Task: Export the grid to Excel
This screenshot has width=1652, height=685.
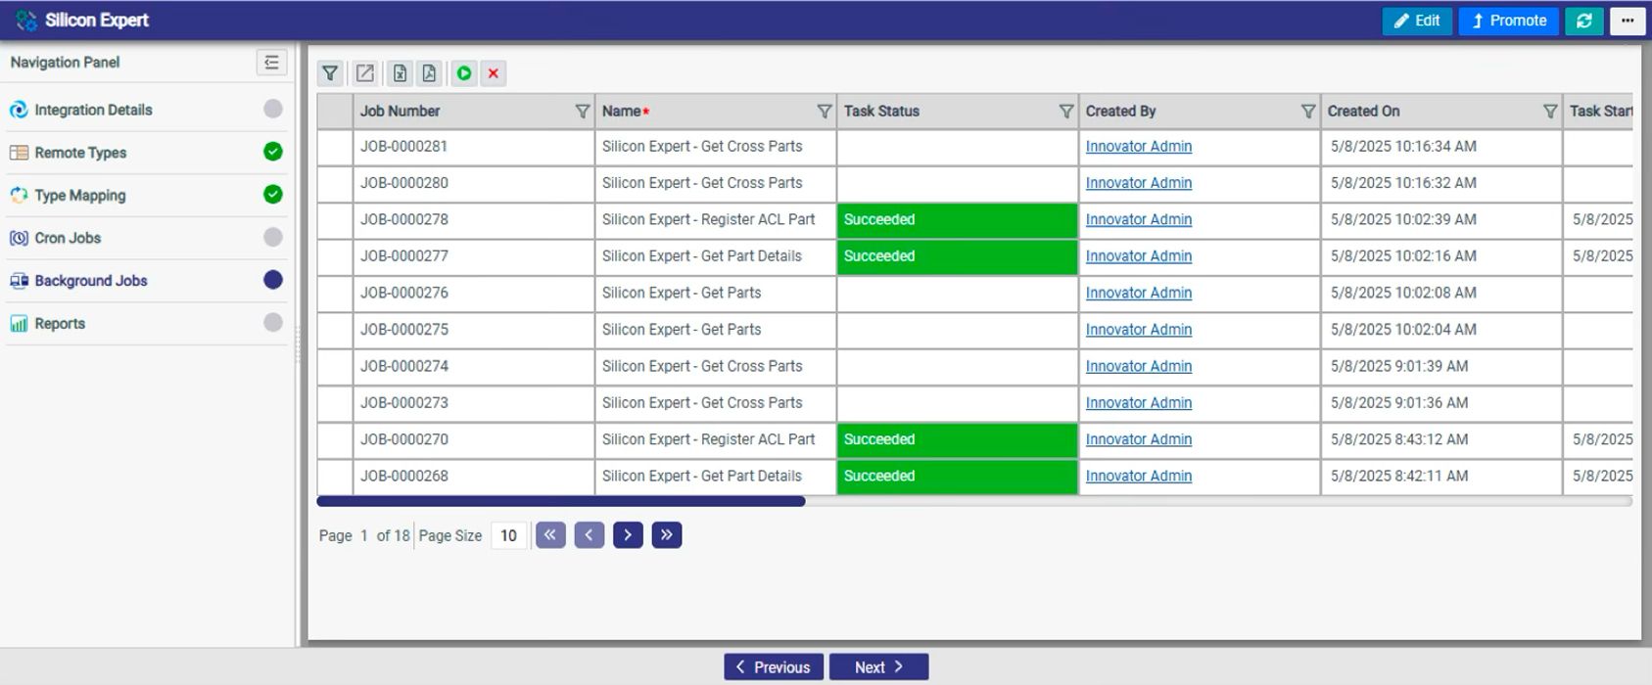Action: [x=400, y=73]
